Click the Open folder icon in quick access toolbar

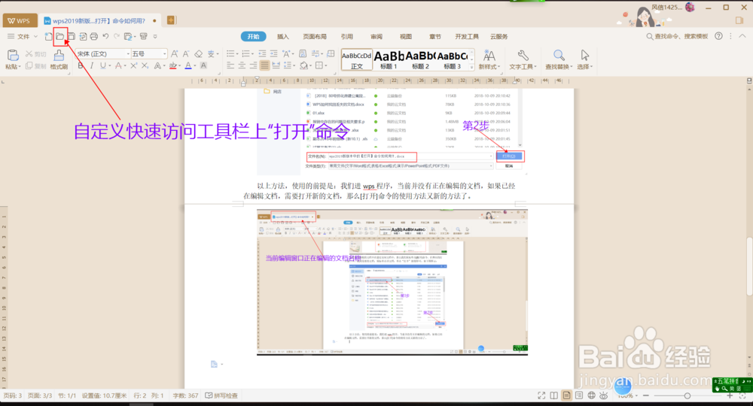pyautogui.click(x=60, y=36)
